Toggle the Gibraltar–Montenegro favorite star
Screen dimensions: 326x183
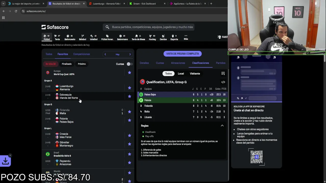[x=129, y=144]
